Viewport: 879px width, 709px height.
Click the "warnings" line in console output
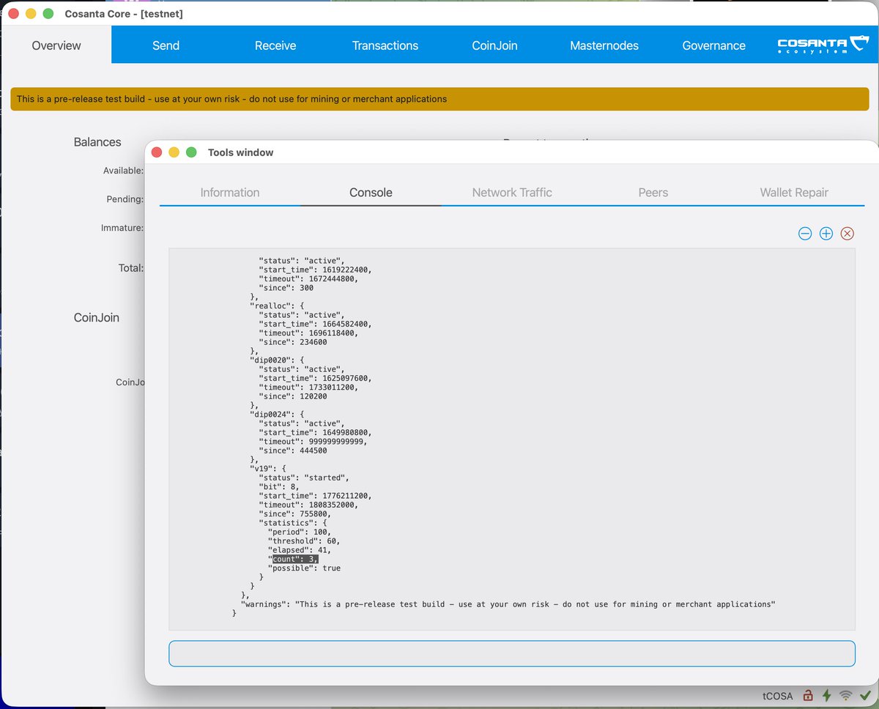pos(508,604)
